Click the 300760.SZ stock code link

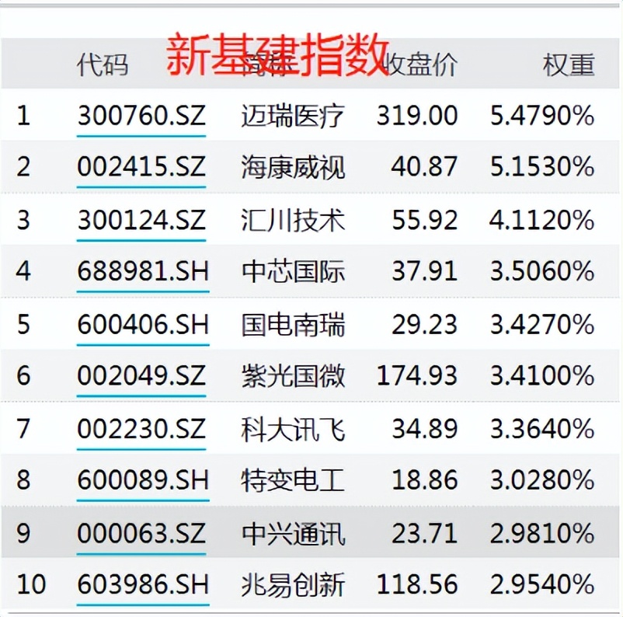tap(142, 115)
